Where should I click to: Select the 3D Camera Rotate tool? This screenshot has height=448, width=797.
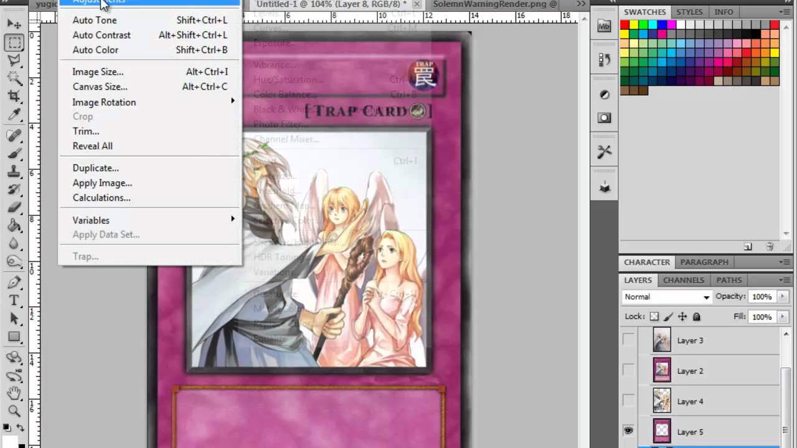tap(14, 375)
